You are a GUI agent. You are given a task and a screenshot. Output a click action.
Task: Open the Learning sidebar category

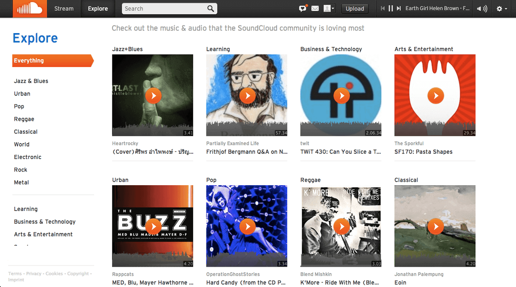tap(26, 209)
